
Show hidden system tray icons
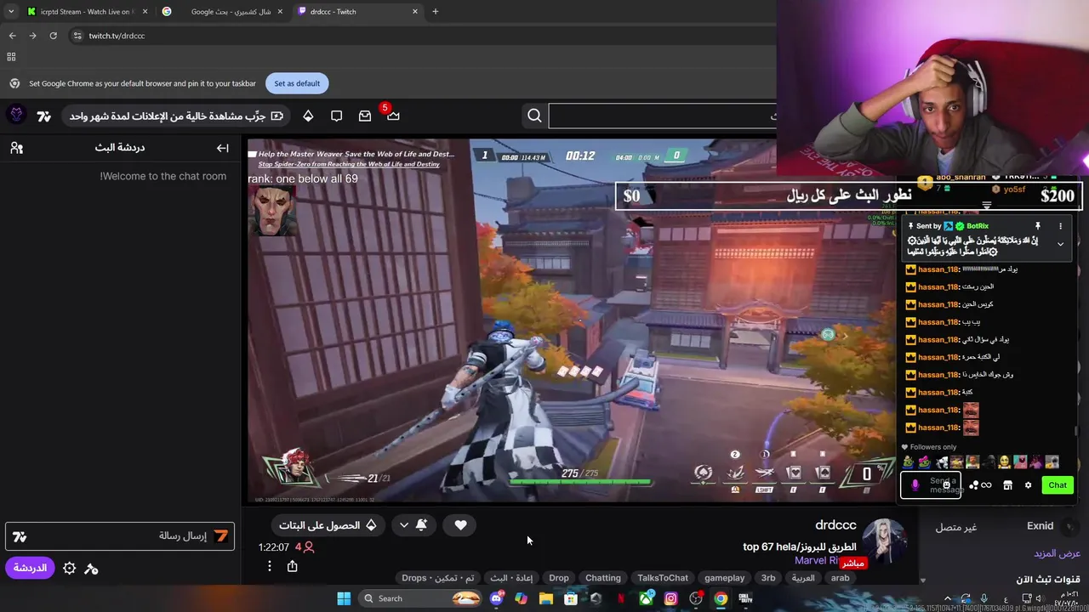(947, 598)
